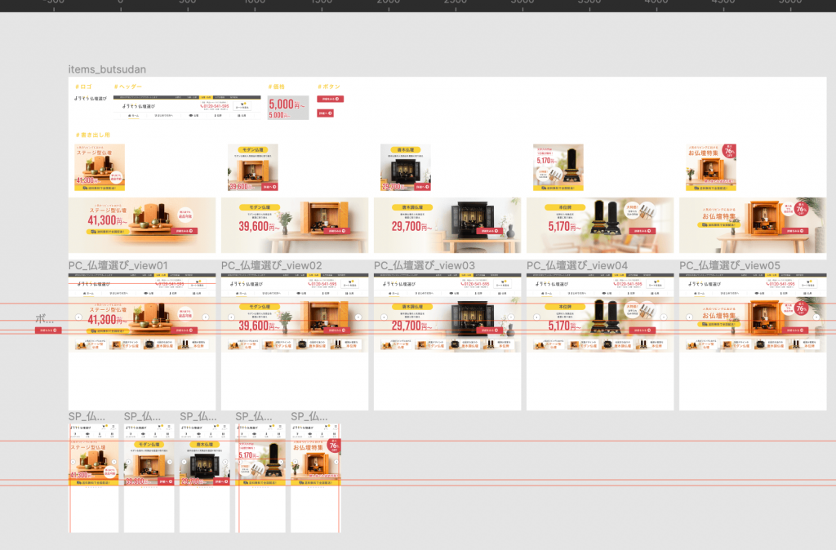
Task: Click the red button outside view01 artboard
Action: click(47, 330)
